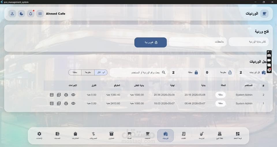Open the المخزون inventory tab
Image resolution: width=277 pixels, height=147 pixels.
click(x=111, y=135)
